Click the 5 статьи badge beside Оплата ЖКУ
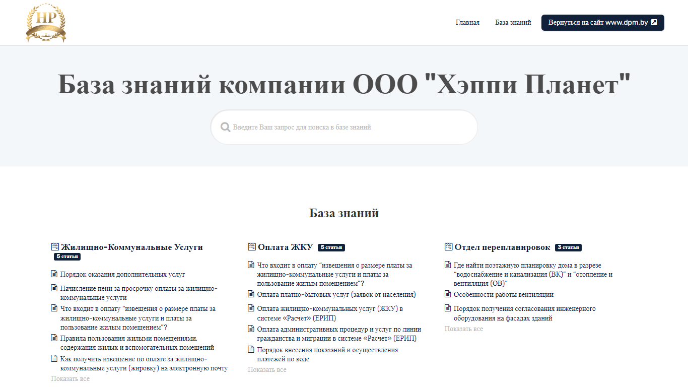 point(331,247)
